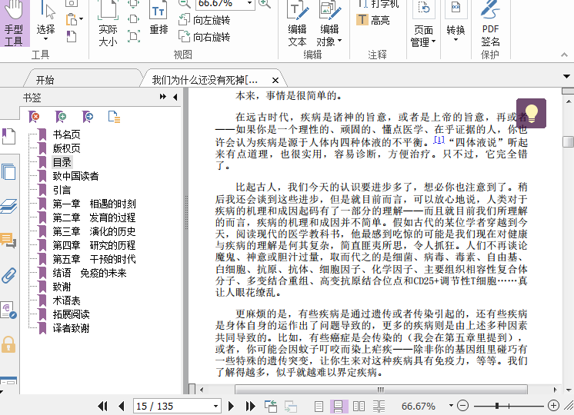This screenshot has height=415, width=574.
Task: Select the Highlight (高亮) tool
Action: tap(372, 20)
